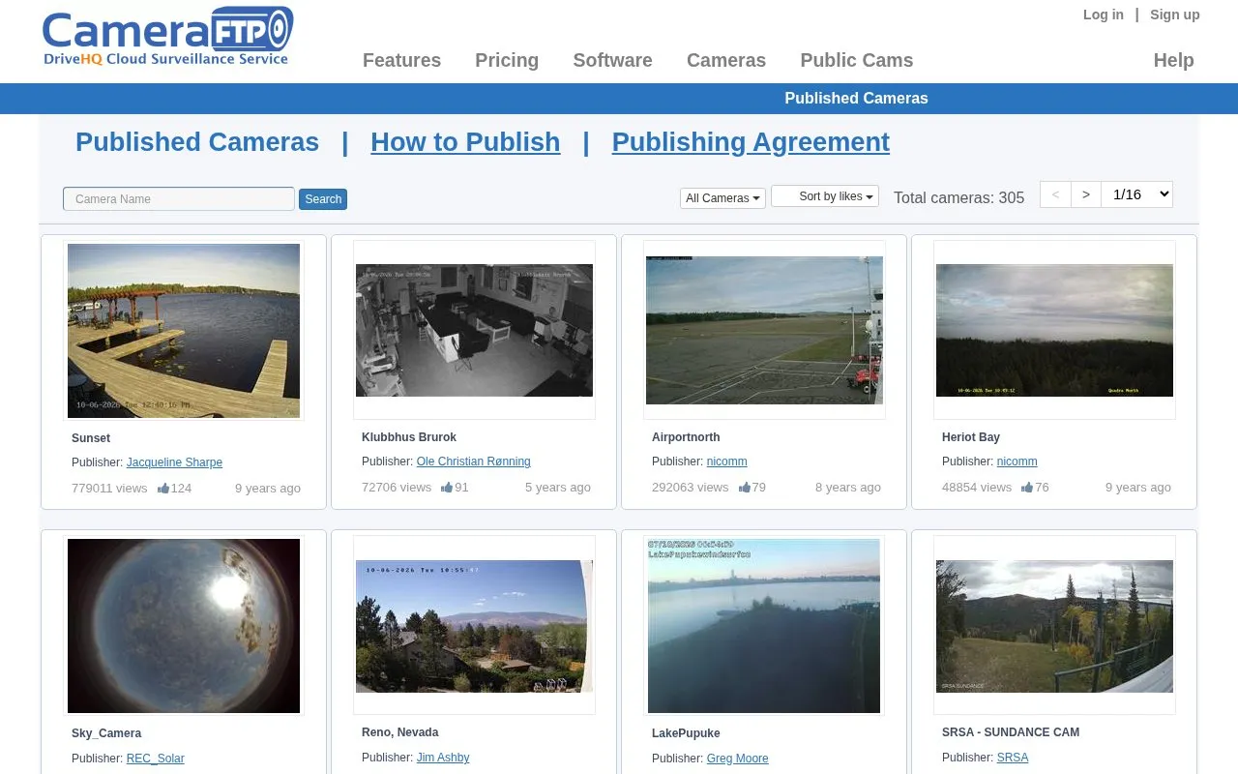The image size is (1238, 774).
Task: Click the CameraFTP logo
Action: tap(167, 37)
